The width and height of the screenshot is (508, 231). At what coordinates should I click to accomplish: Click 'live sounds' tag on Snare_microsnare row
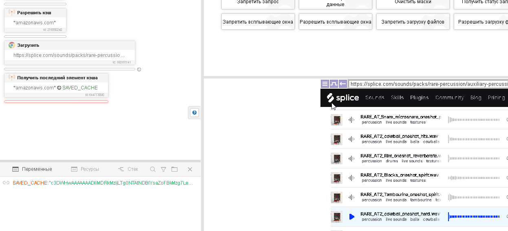(x=396, y=122)
